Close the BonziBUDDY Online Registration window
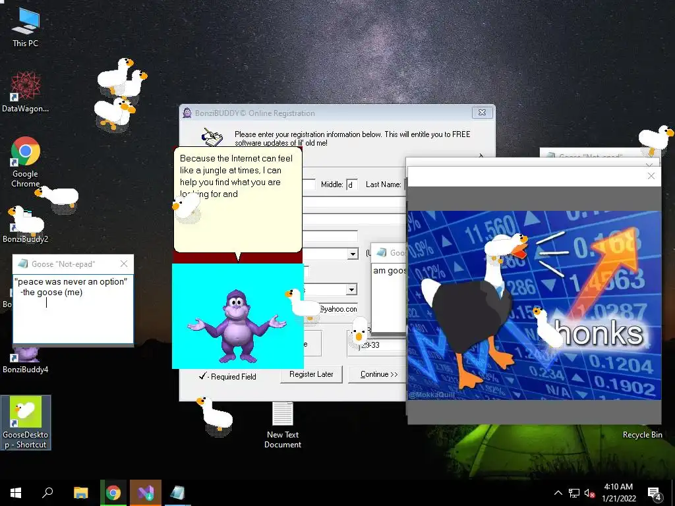The image size is (675, 506). click(x=482, y=112)
